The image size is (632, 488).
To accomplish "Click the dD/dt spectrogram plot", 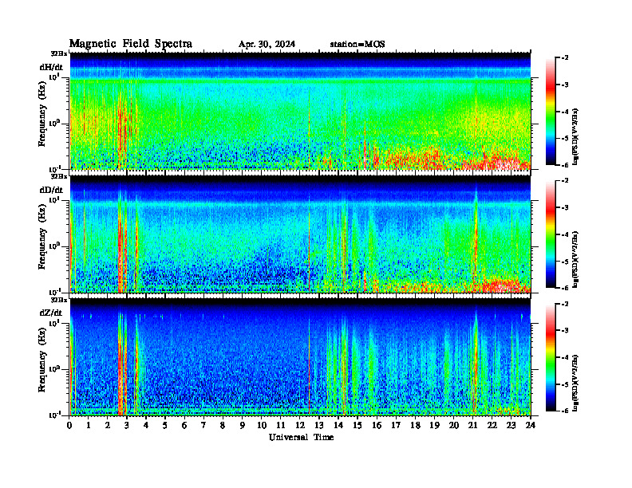I will point(300,234).
